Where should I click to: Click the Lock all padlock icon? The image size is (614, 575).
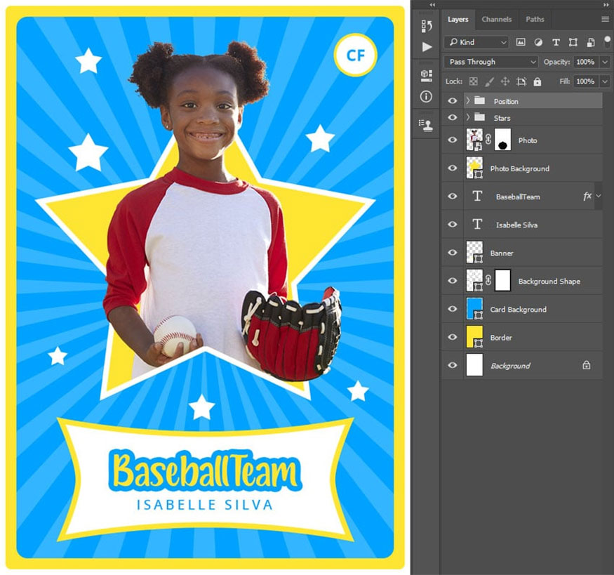537,81
